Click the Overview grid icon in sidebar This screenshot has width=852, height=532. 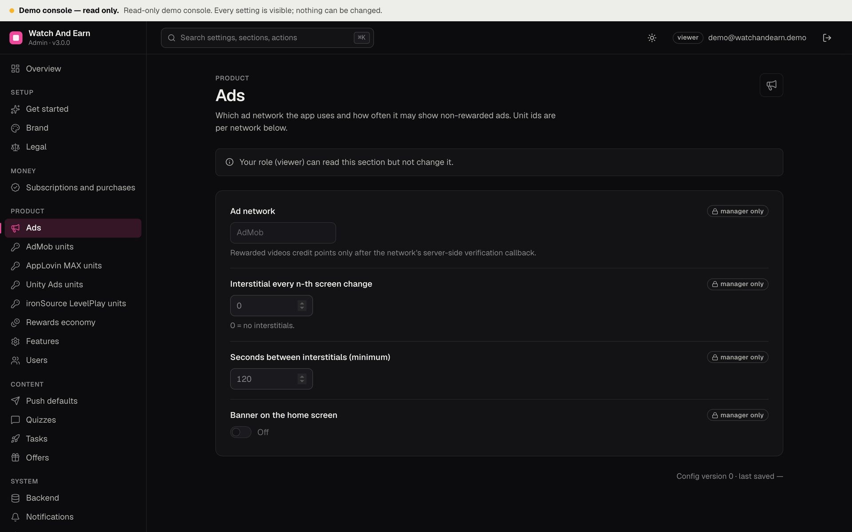pyautogui.click(x=16, y=69)
